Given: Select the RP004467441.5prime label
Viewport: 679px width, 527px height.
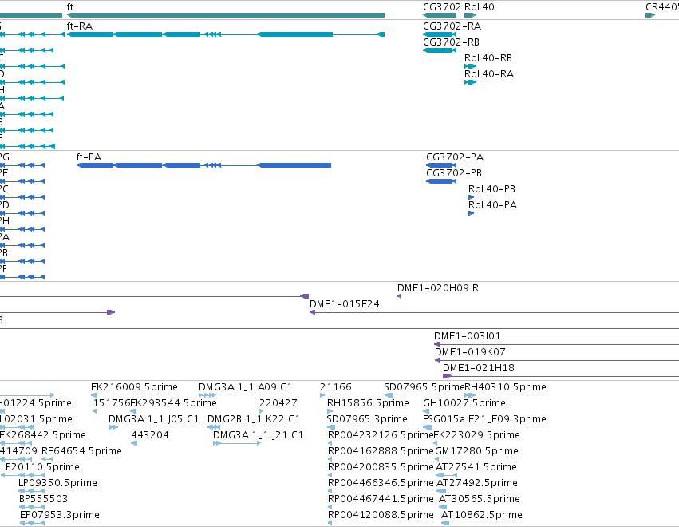Looking at the screenshot, I should [381, 499].
